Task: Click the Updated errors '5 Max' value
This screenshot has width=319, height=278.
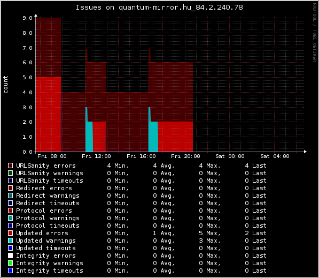Action: click(x=209, y=233)
